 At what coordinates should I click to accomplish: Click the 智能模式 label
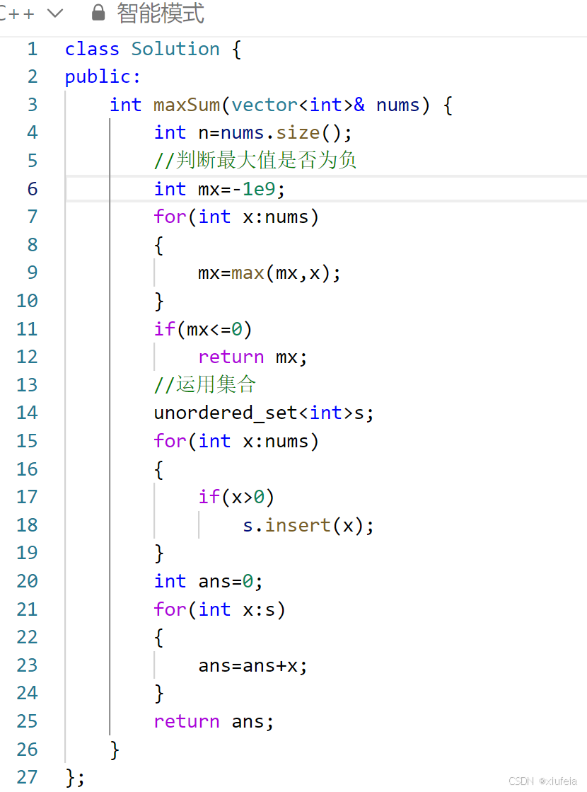pyautogui.click(x=161, y=13)
